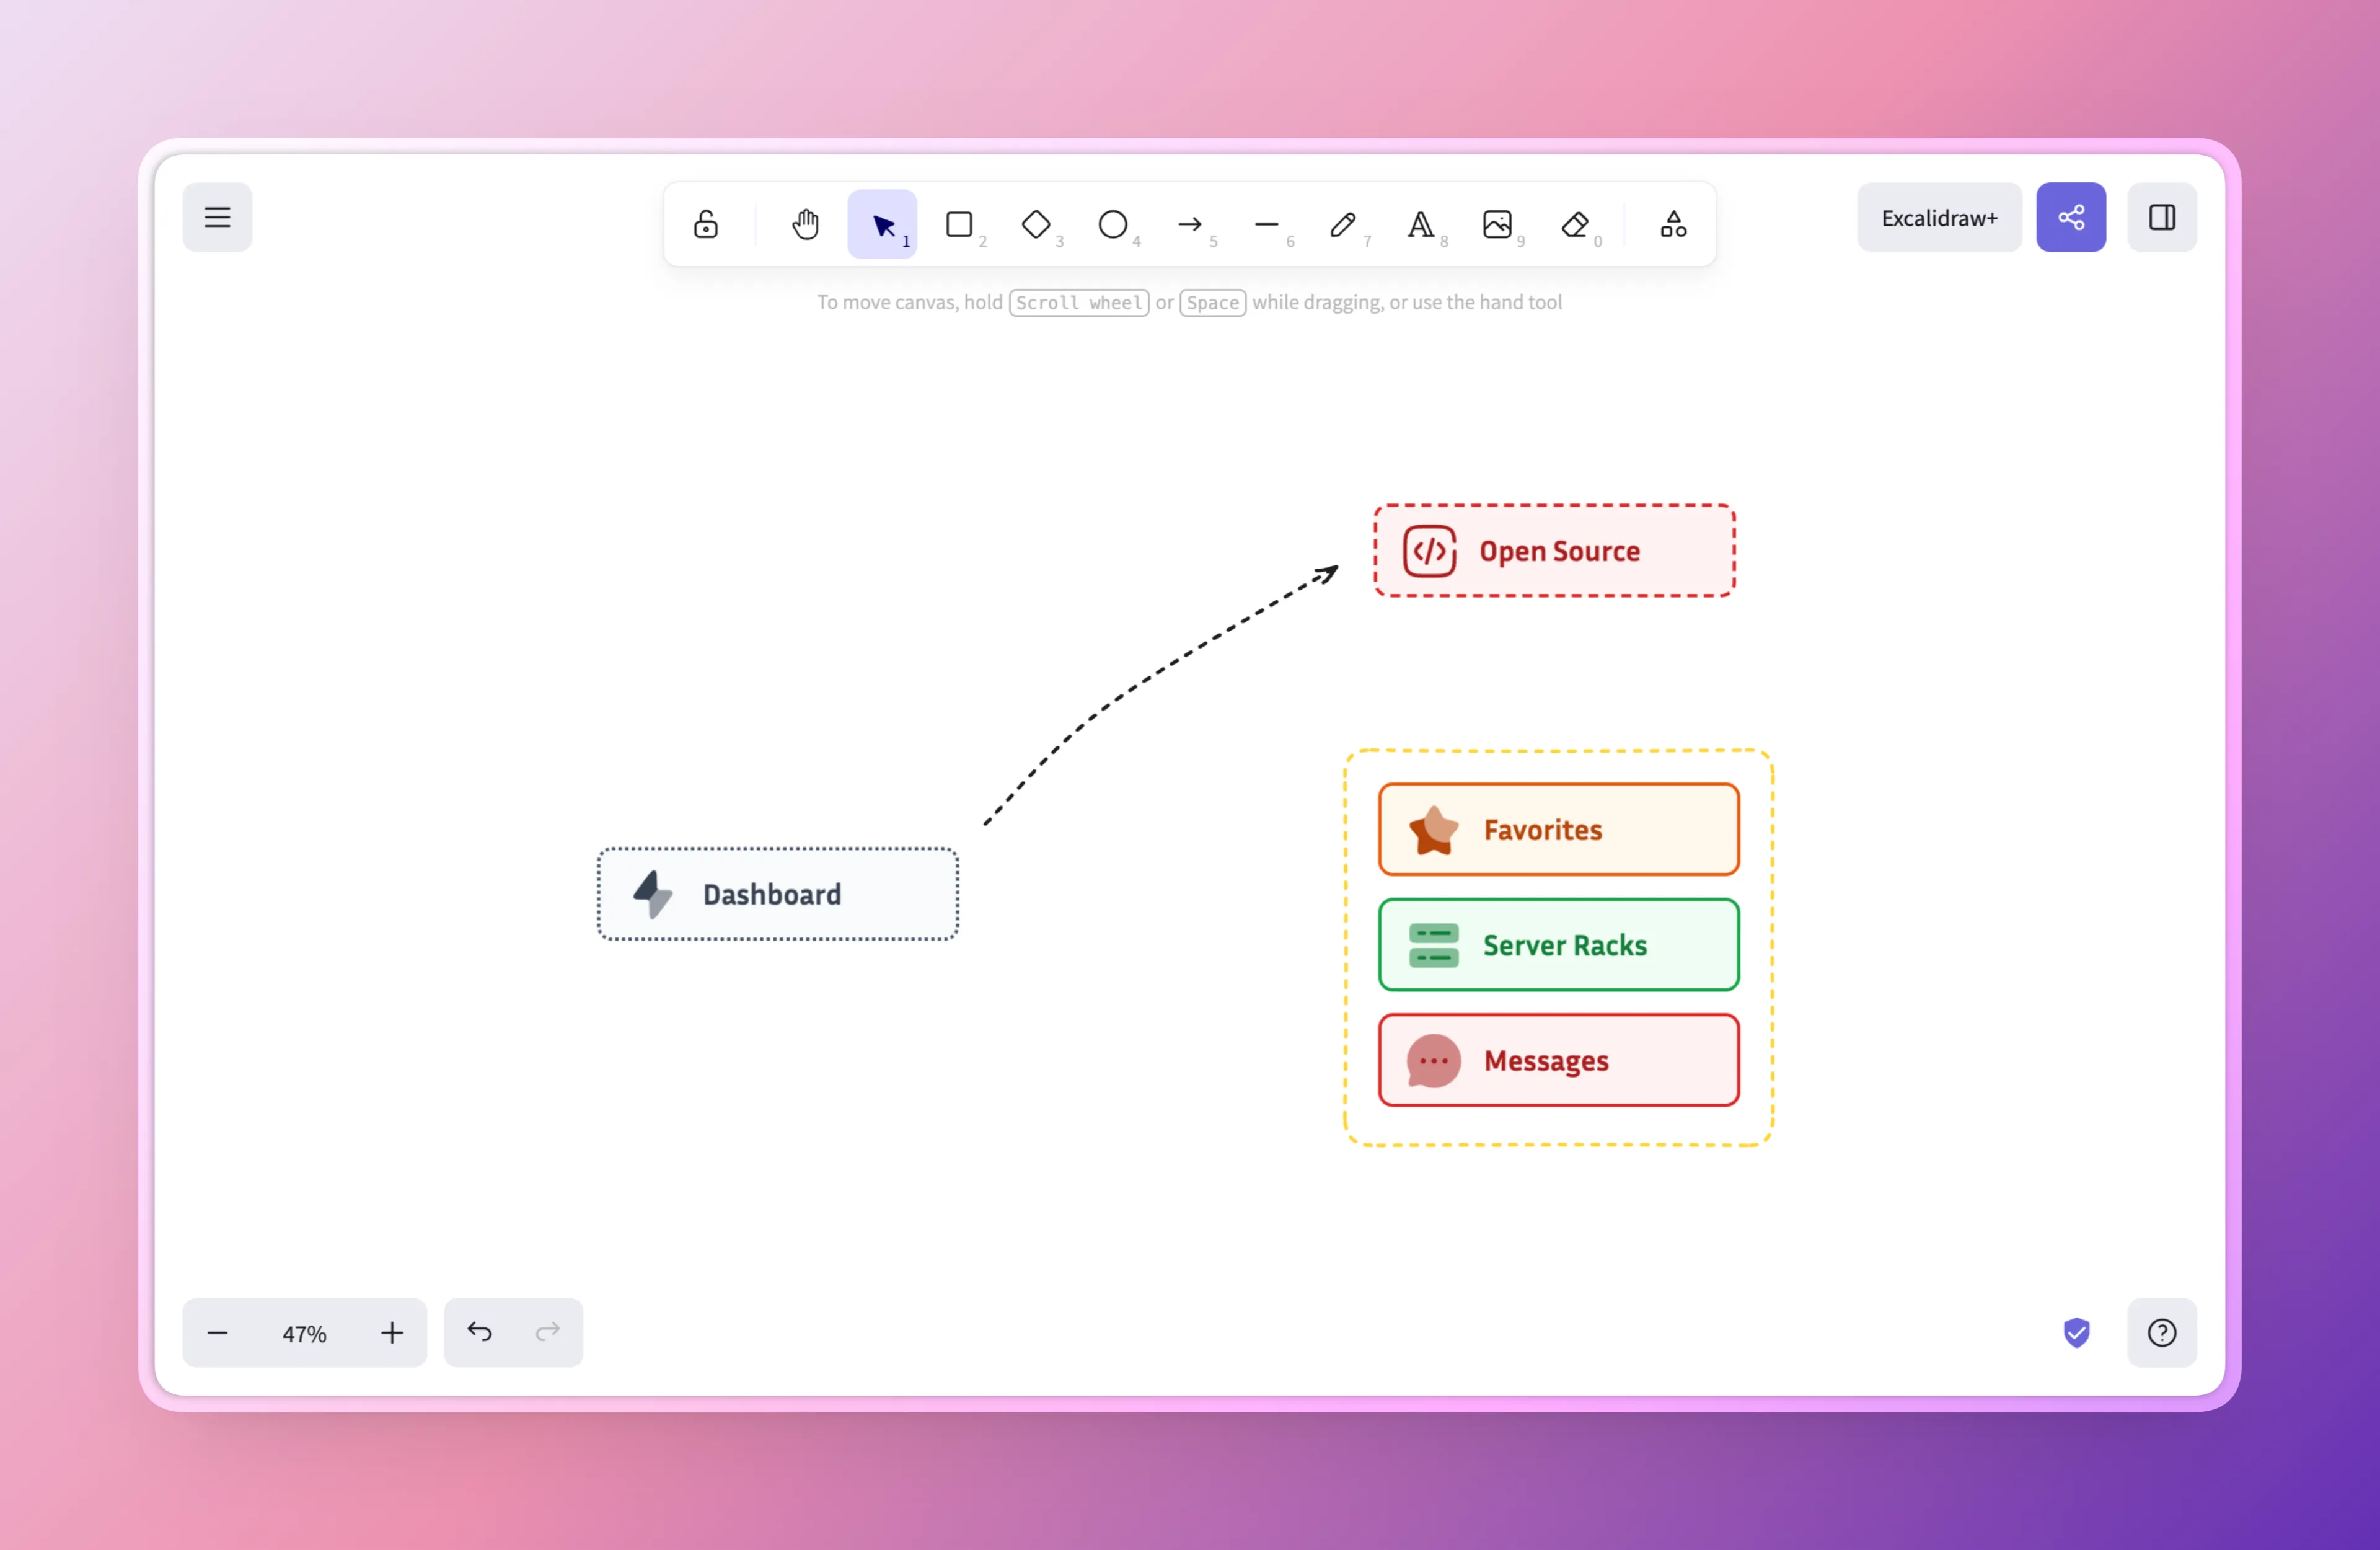Click the Excalidraw+ button
This screenshot has height=1550, width=2380.
1938,217
